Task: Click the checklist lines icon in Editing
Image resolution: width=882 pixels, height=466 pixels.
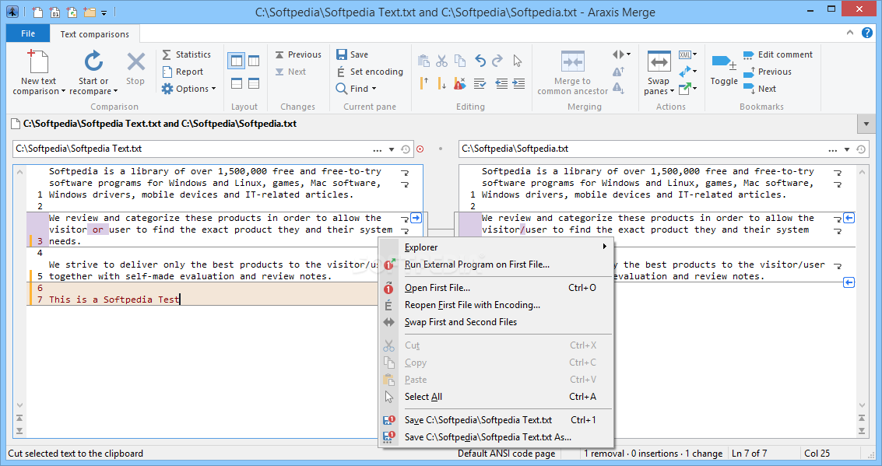Action: pyautogui.click(x=480, y=84)
